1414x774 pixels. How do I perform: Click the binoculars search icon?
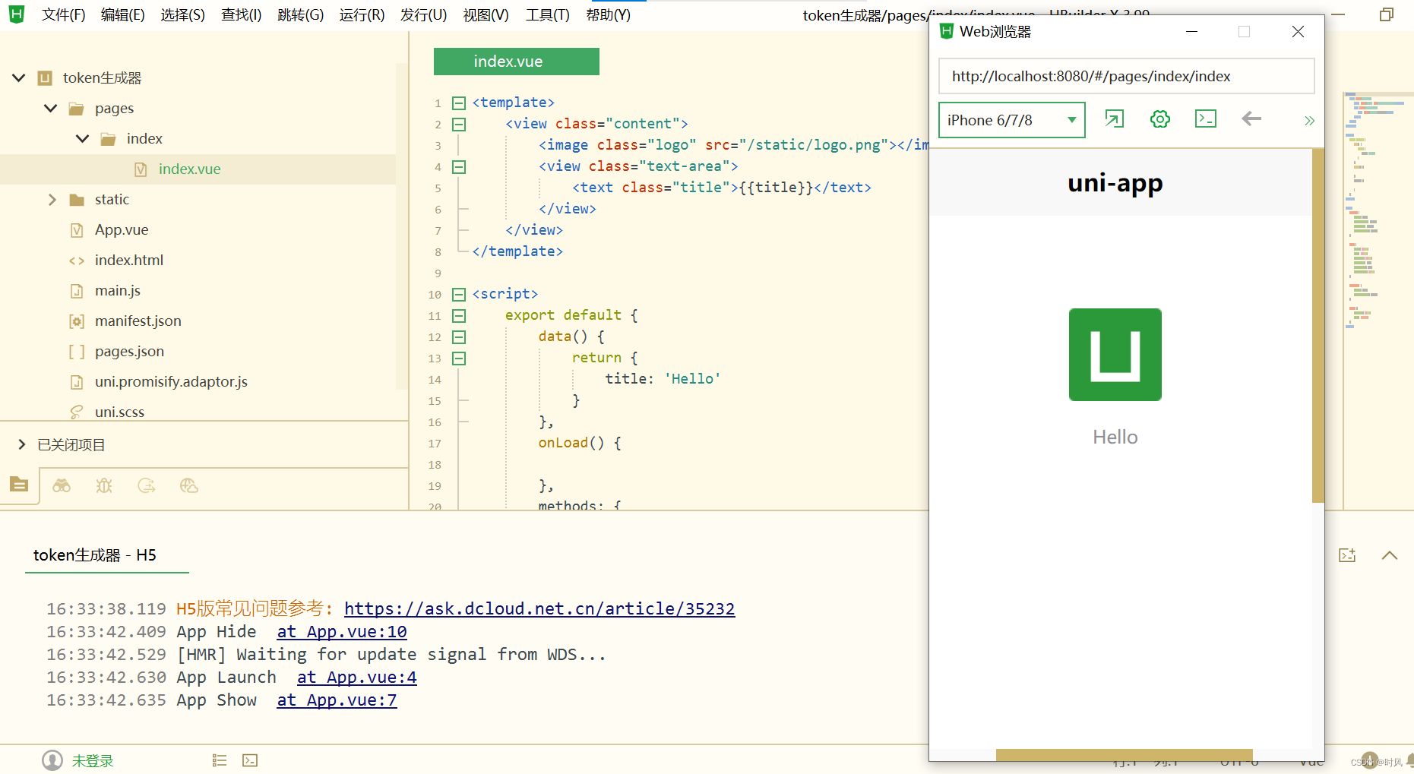[62, 485]
